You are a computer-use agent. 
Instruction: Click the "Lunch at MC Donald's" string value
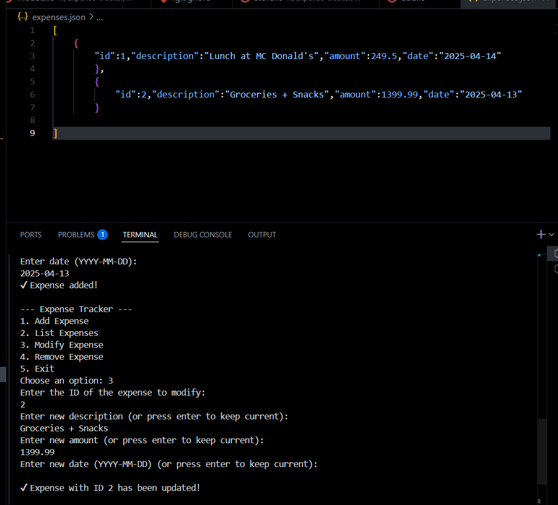261,56
